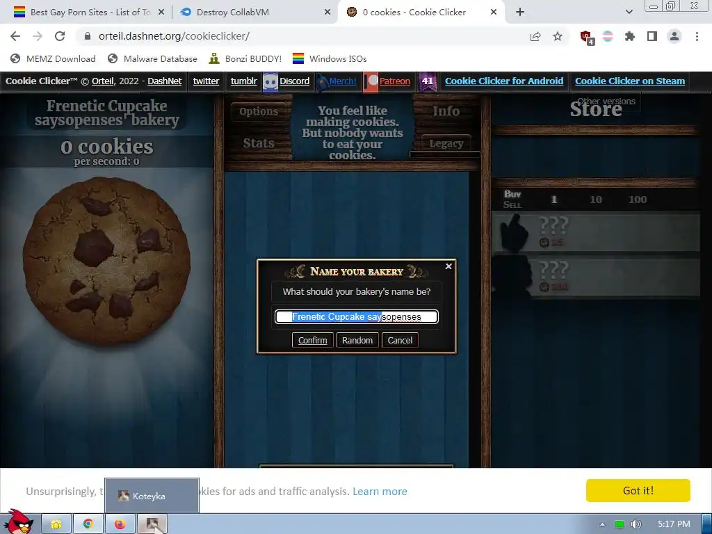Open Cookie Clicker for Android link

click(x=504, y=81)
